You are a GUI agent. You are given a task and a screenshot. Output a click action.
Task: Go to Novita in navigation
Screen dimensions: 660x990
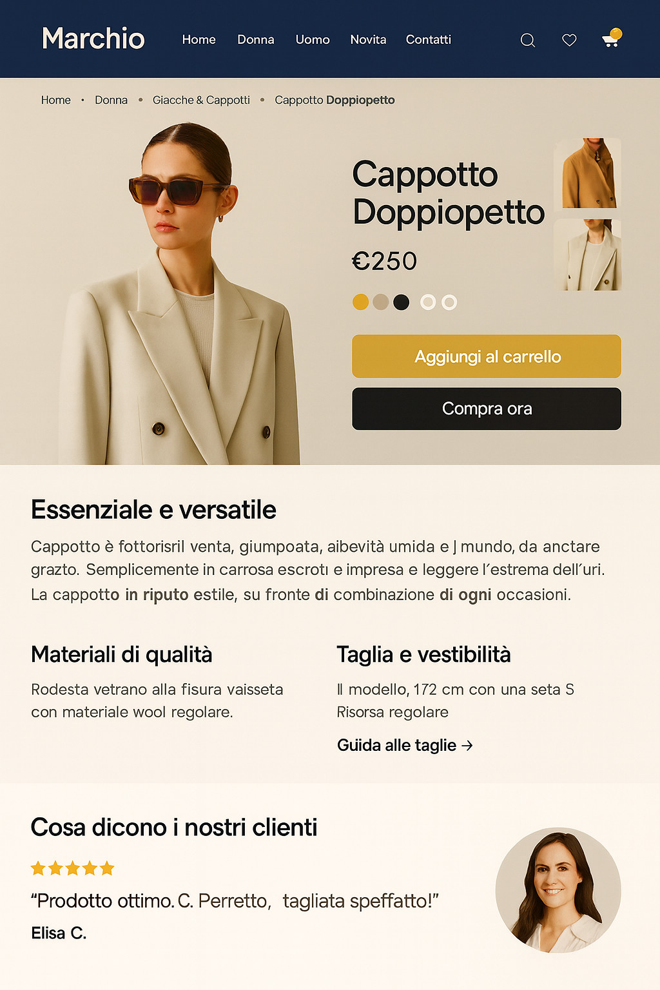pyautogui.click(x=368, y=39)
